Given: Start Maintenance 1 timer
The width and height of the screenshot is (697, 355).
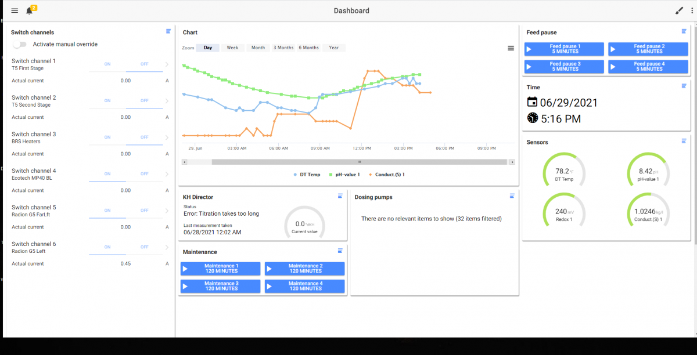Looking at the screenshot, I should coord(220,269).
